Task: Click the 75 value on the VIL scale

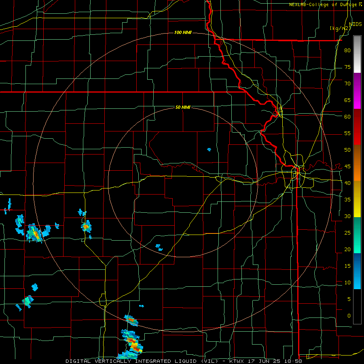Action: click(x=347, y=67)
